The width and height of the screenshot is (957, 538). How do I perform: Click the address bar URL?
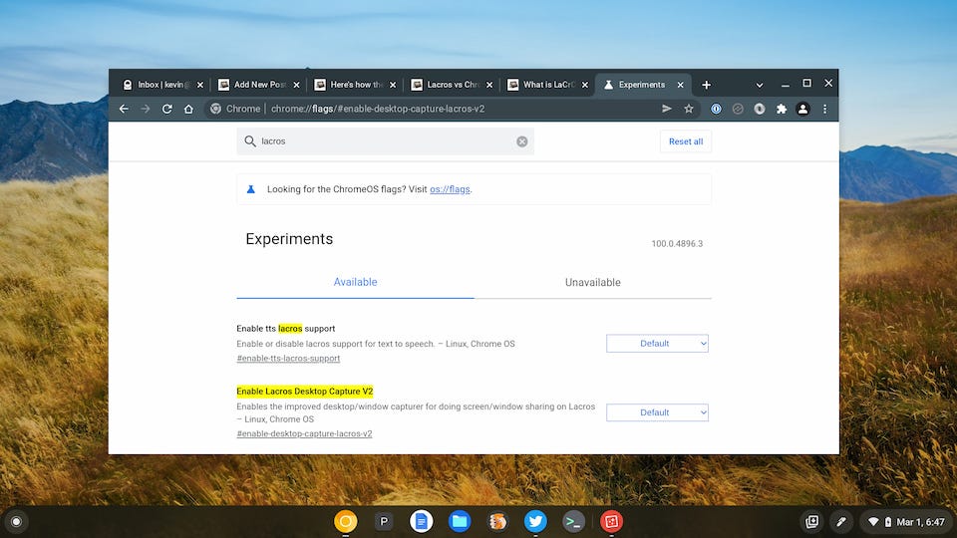point(378,109)
